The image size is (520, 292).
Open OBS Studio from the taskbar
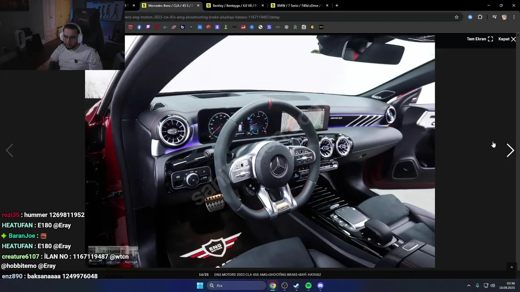click(284, 286)
